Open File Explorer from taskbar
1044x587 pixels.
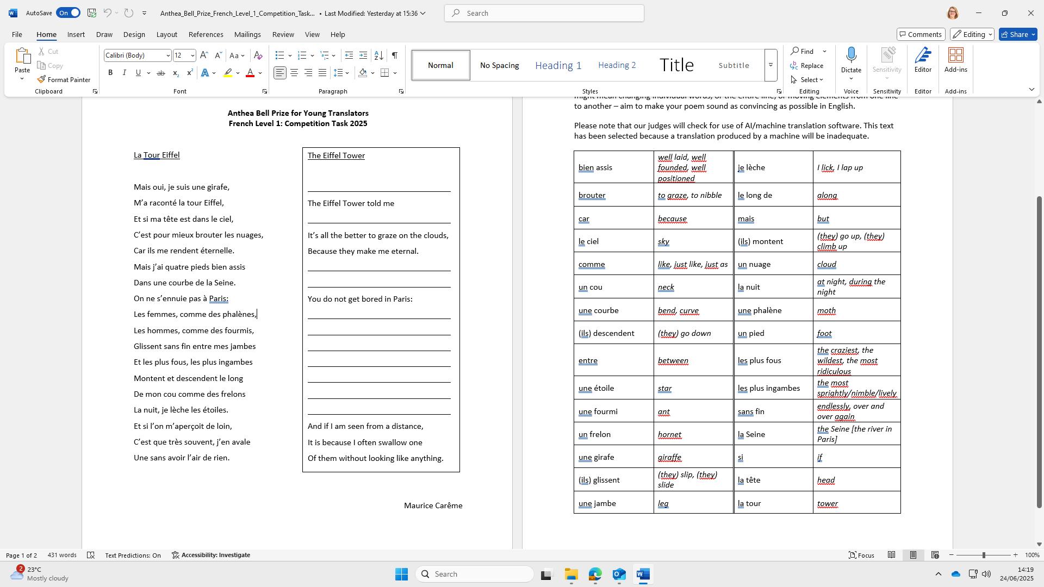tap(571, 574)
